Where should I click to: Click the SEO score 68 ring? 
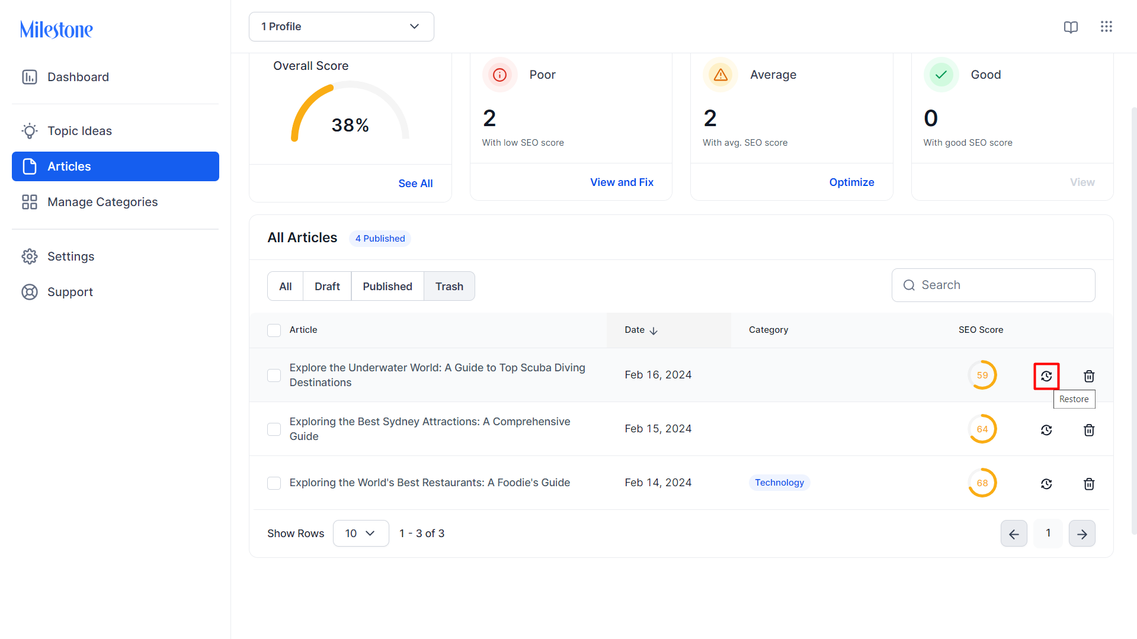pos(982,483)
